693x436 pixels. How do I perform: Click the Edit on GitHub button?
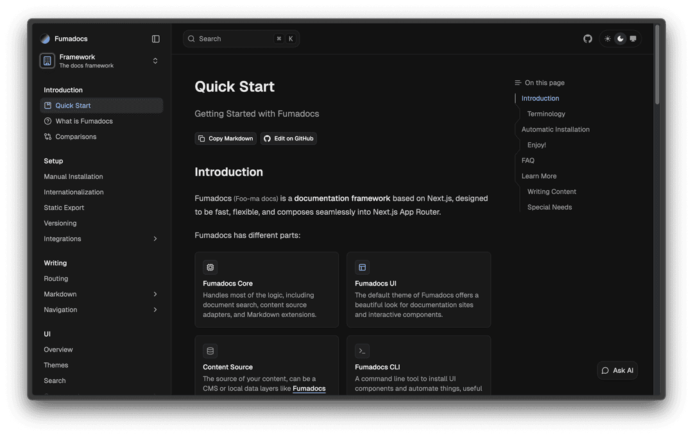pyautogui.click(x=289, y=138)
